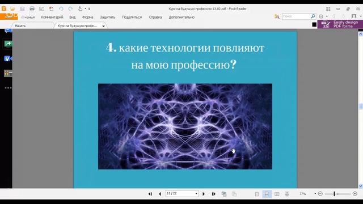This screenshot has height=204, width=363.
Task: Click the Undo arrow icon
Action: (61, 9)
